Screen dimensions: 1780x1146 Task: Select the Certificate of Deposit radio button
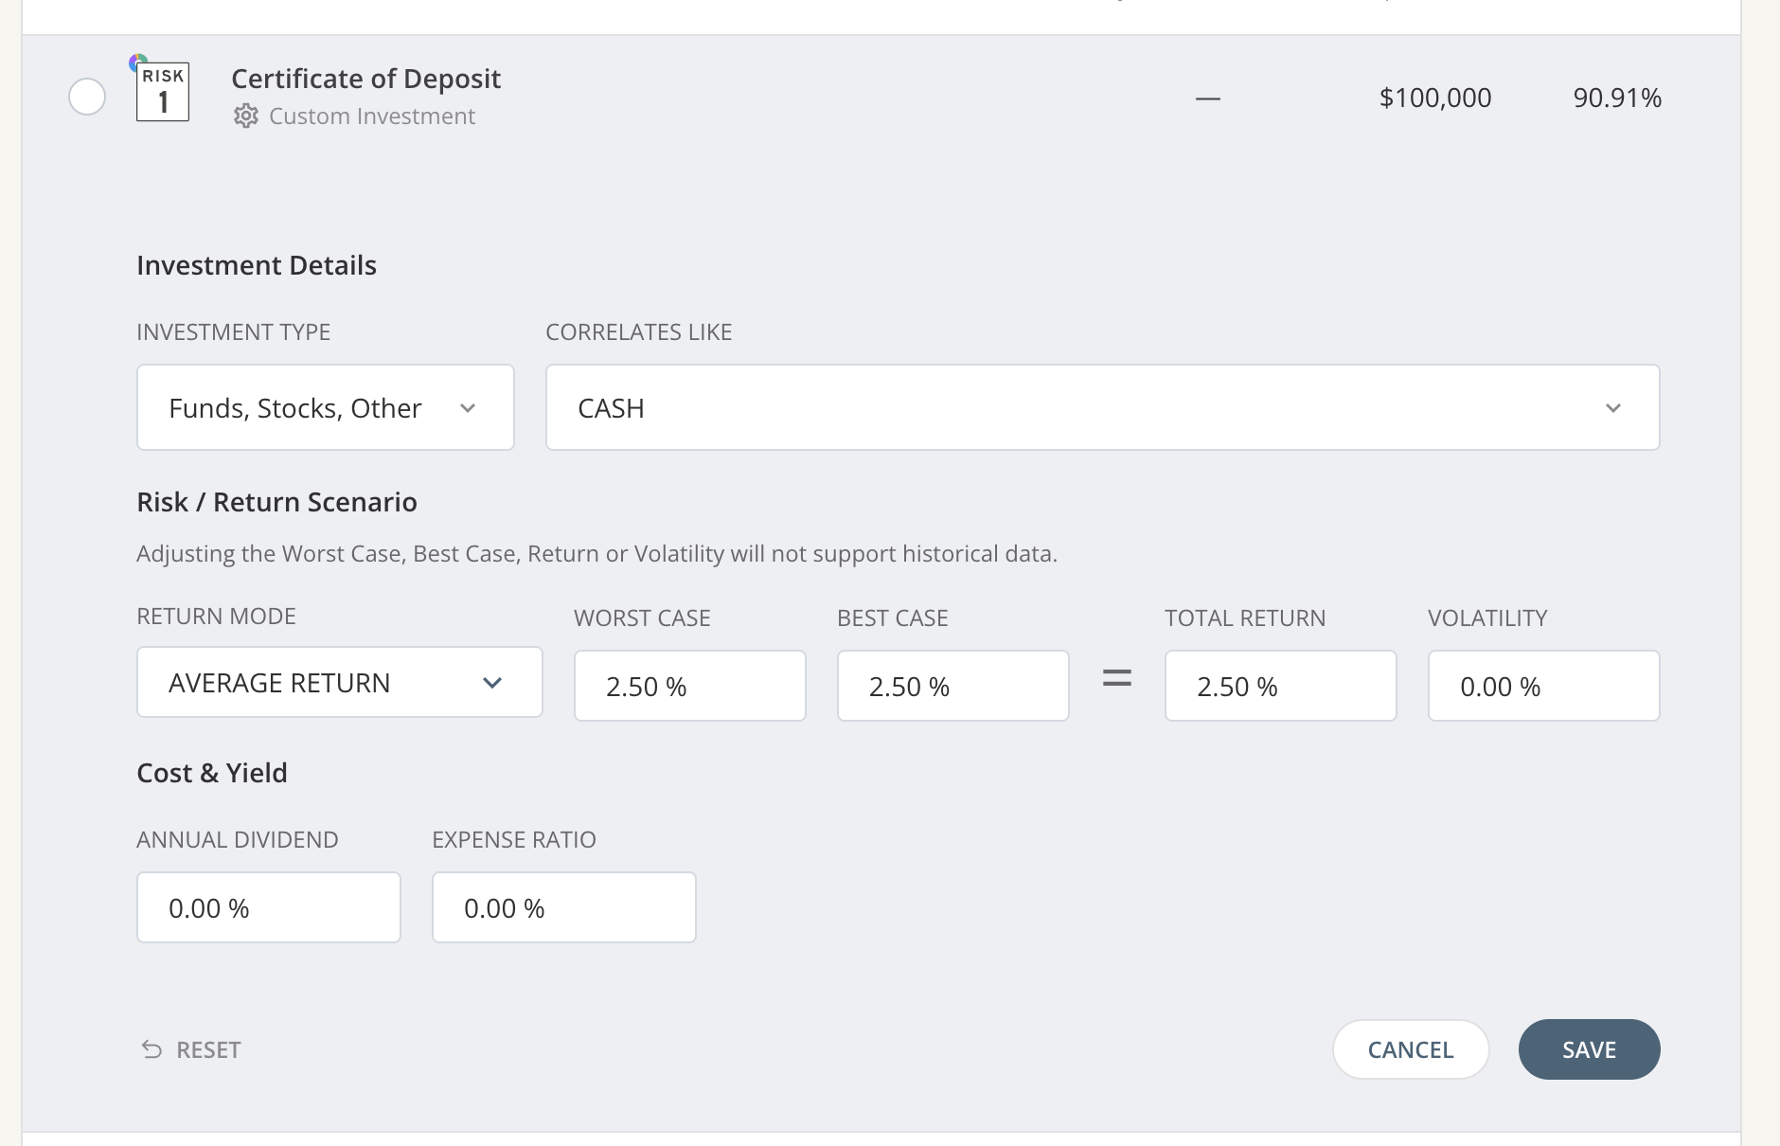(87, 97)
